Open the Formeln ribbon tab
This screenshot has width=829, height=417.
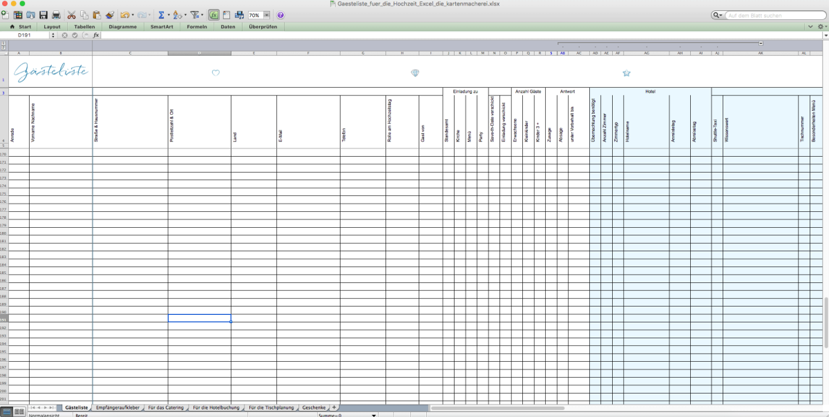pyautogui.click(x=197, y=26)
